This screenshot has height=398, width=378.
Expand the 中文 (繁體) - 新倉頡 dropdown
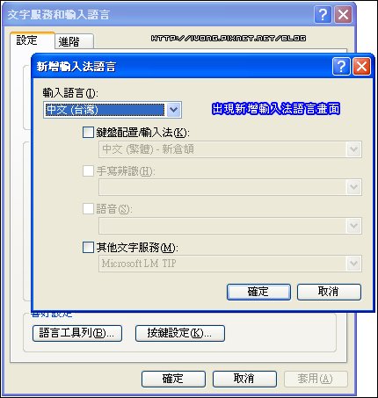click(x=353, y=149)
